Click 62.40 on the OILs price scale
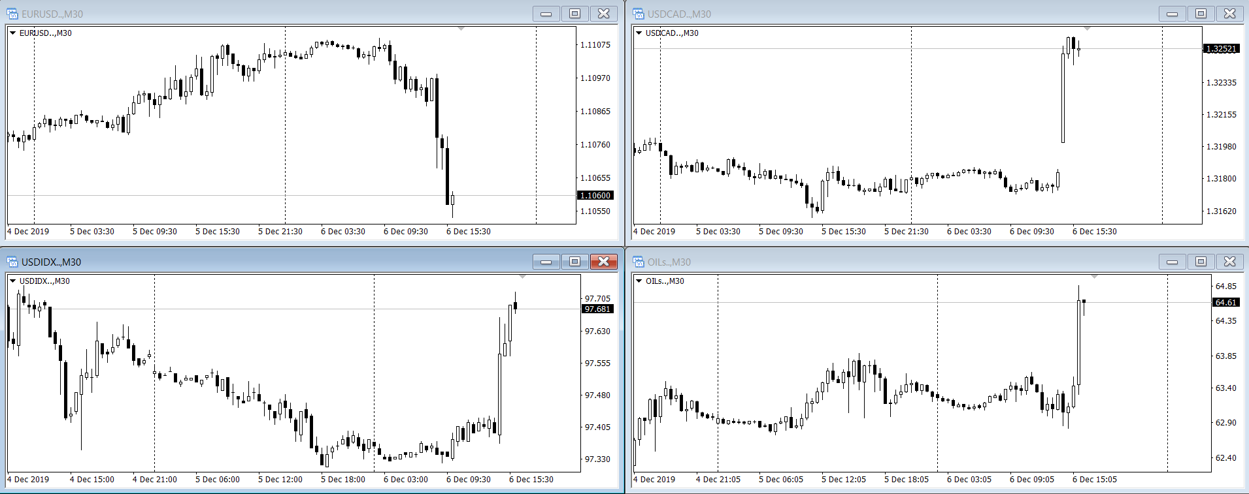The width and height of the screenshot is (1249, 494). (x=1226, y=457)
